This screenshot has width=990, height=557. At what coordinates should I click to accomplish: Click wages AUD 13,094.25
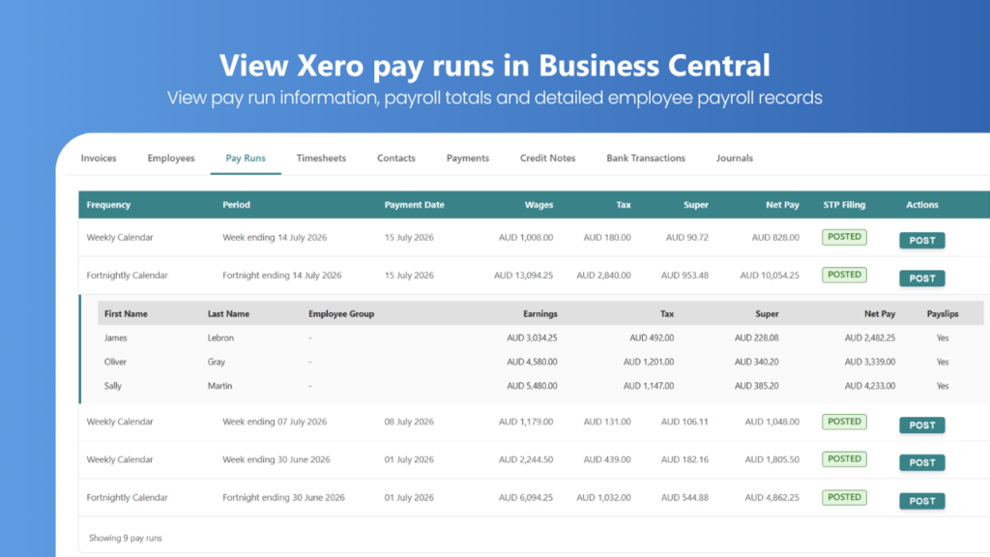(523, 276)
